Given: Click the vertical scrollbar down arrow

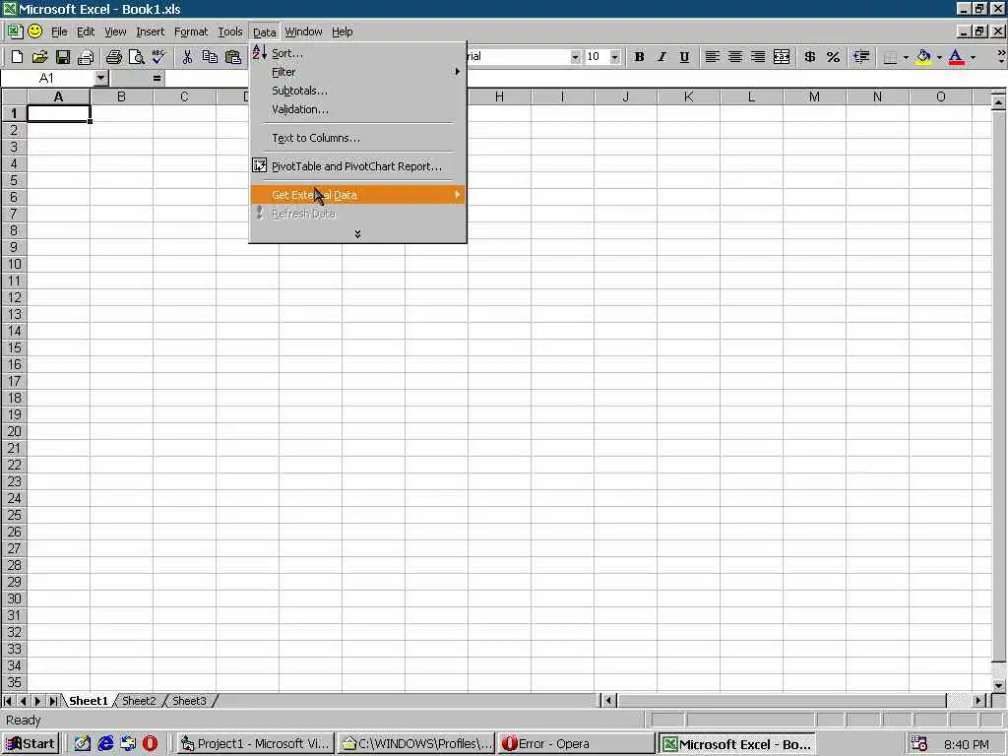Looking at the screenshot, I should 998,685.
